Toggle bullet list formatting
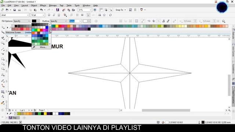Image resolution: width=235 pixels, height=132 pixels. click(x=77, y=15)
